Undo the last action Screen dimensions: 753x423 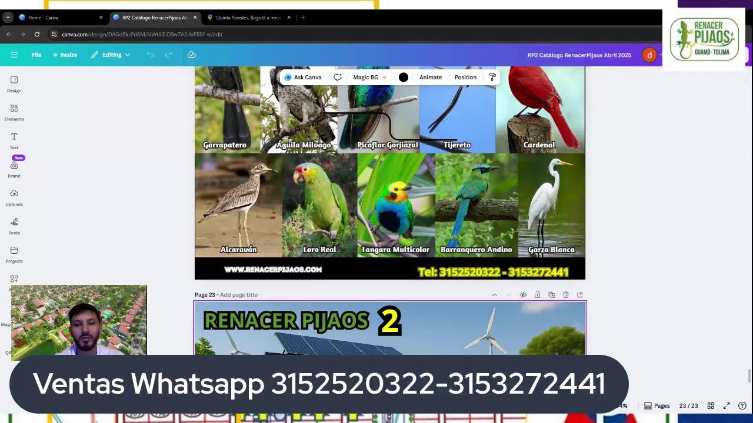pyautogui.click(x=151, y=55)
